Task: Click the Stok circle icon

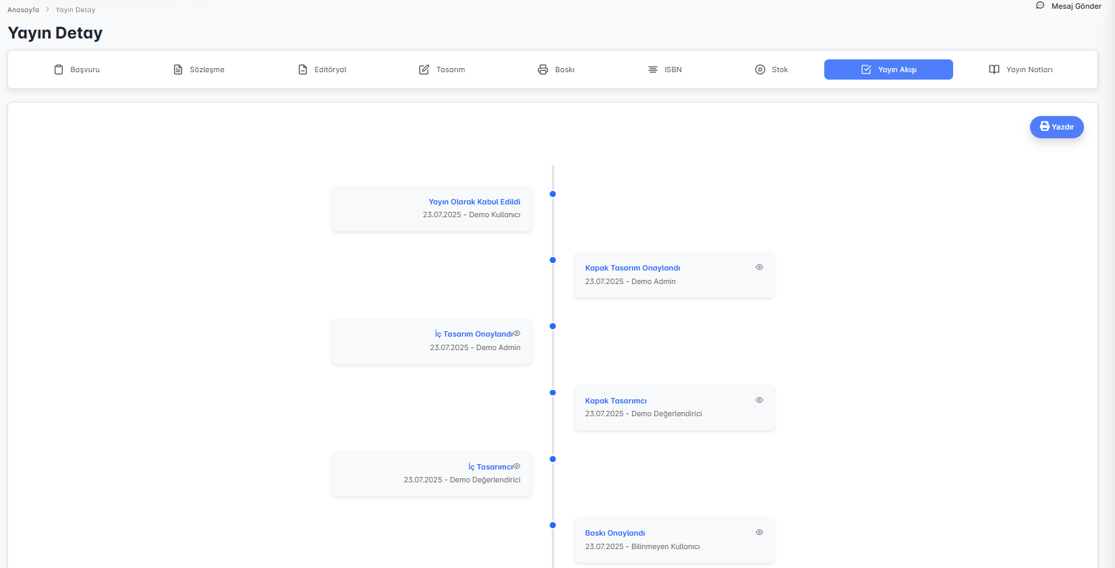Action: click(760, 69)
